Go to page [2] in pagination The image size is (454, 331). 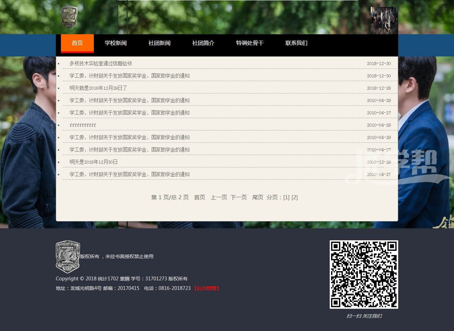pos(294,197)
